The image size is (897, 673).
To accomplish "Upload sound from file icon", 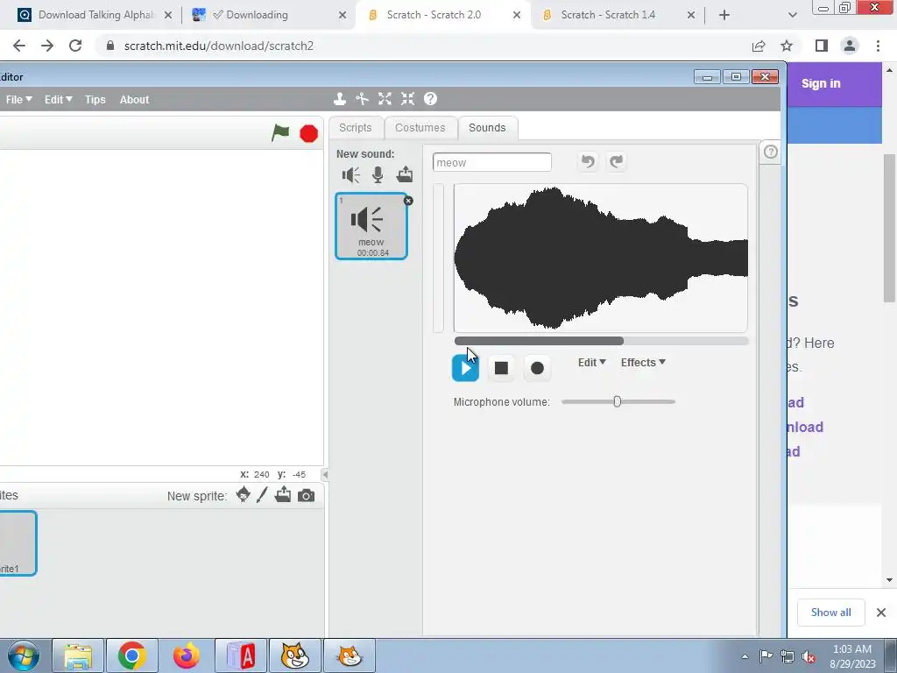I will point(405,174).
